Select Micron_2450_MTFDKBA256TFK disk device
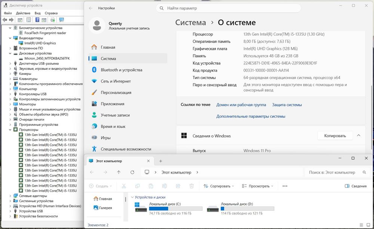Image resolution: width=374 pixels, height=229 pixels. 47,58
